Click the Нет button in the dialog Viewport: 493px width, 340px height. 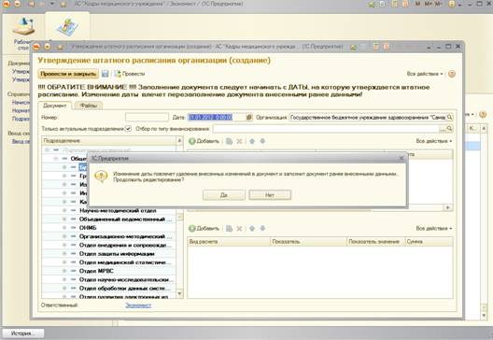click(x=270, y=195)
